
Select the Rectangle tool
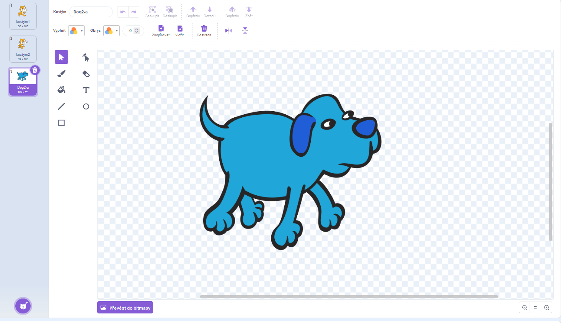point(61,123)
